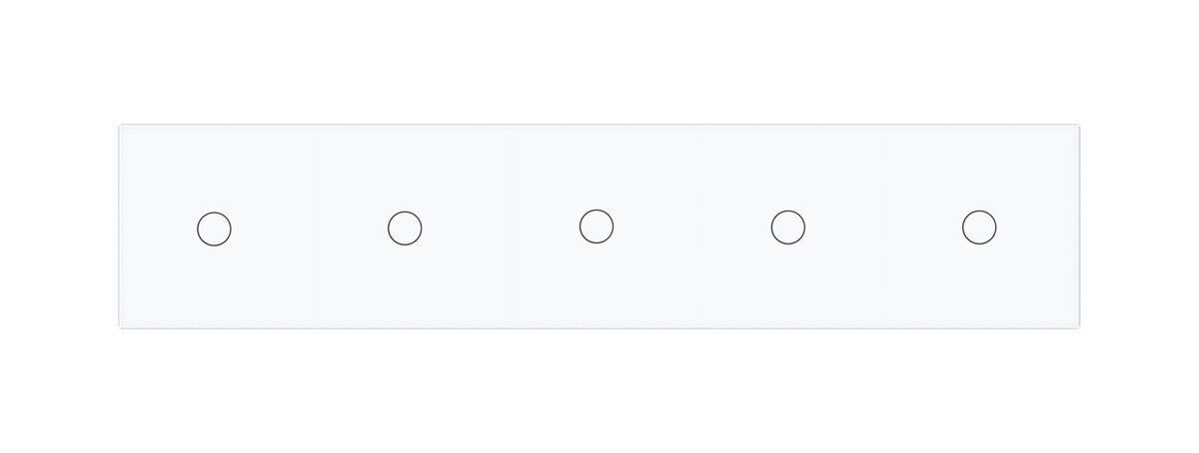Click between the first and second circles
The width and height of the screenshot is (1199, 453).
point(310,228)
